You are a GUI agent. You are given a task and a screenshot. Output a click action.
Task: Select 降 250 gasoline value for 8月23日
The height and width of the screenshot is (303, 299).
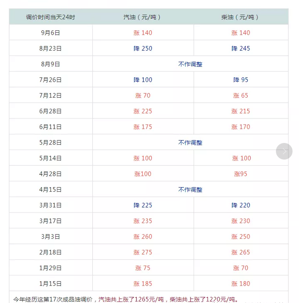(x=143, y=48)
